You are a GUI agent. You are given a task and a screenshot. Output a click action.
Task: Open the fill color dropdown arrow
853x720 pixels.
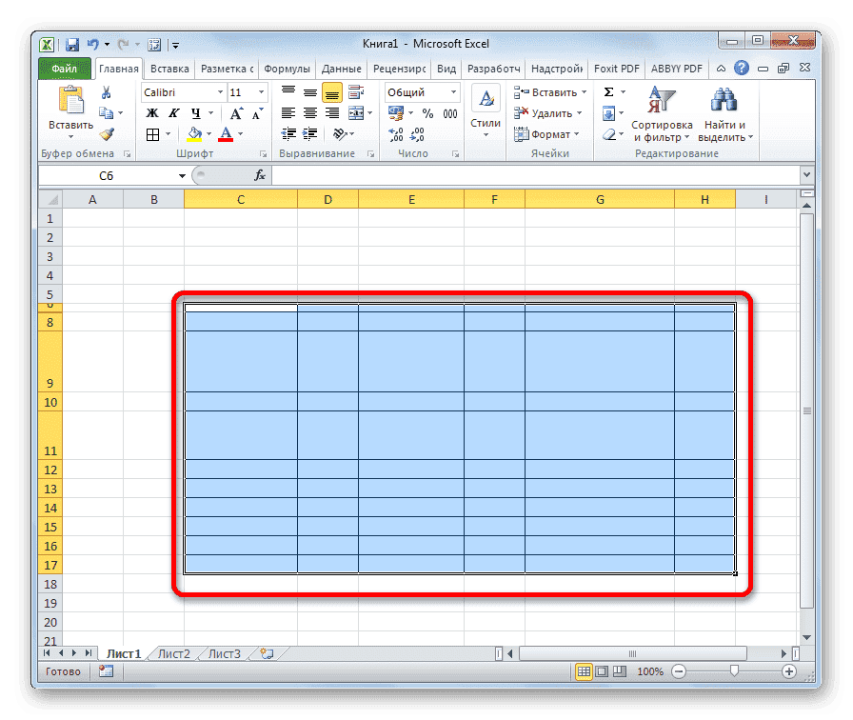[x=208, y=134]
